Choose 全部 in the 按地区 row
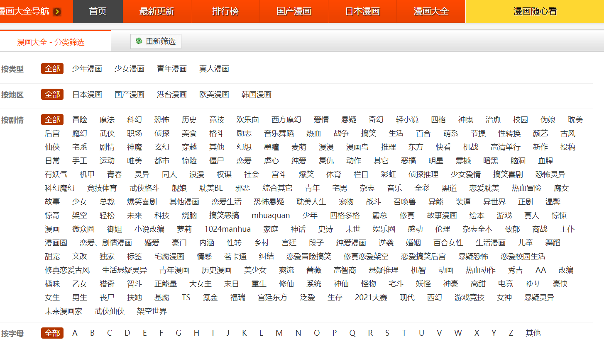 tap(52, 94)
